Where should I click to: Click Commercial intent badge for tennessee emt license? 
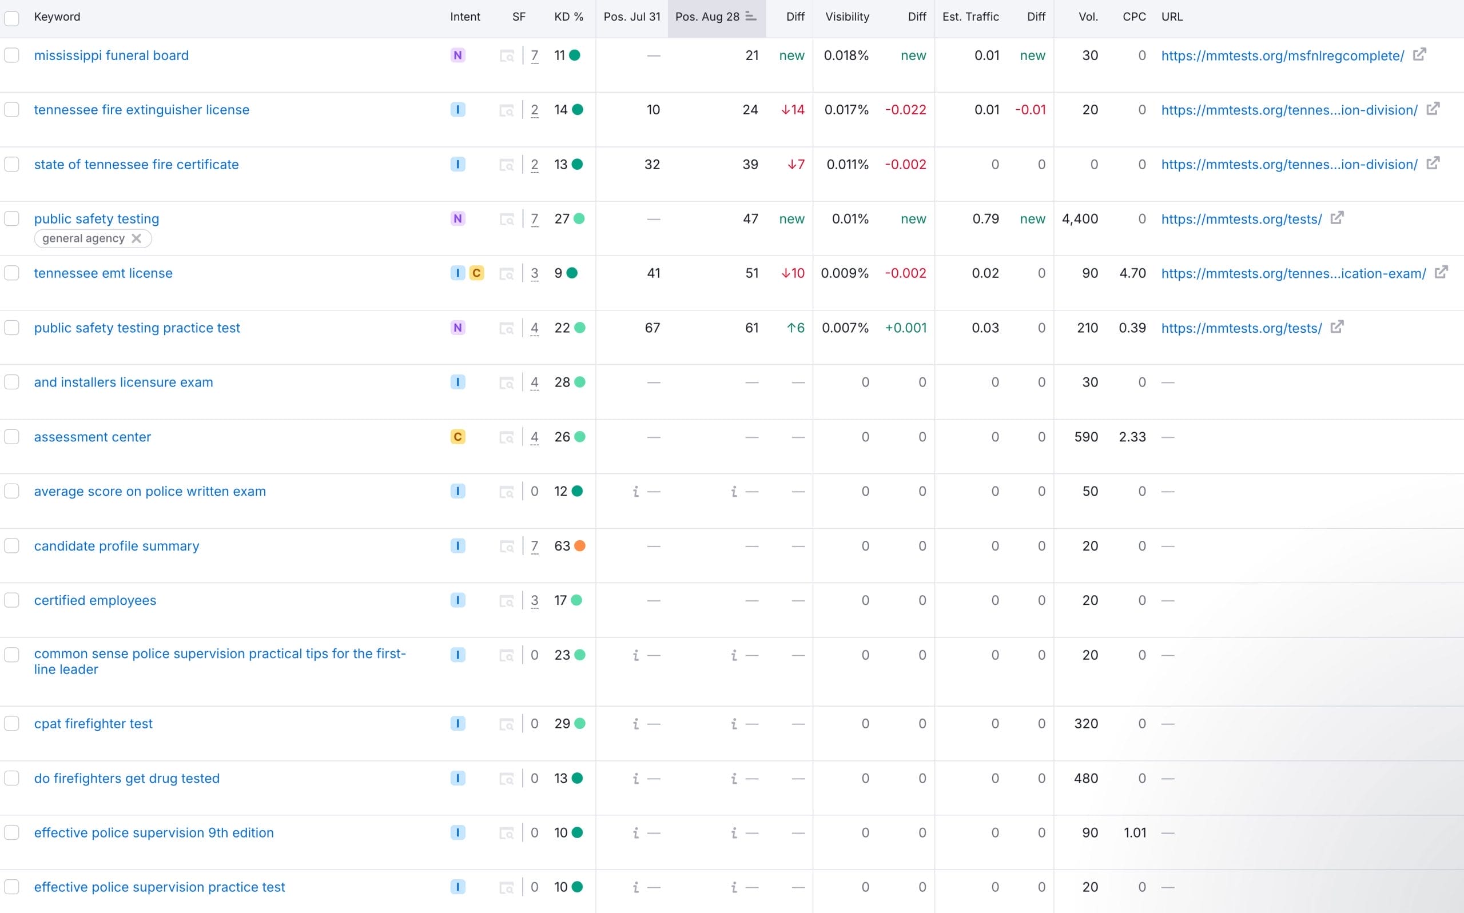click(x=476, y=273)
